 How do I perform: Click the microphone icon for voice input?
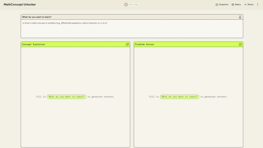[240, 17]
